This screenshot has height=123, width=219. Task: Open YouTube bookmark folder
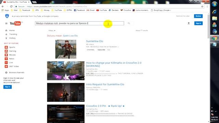click(x=56, y=10)
